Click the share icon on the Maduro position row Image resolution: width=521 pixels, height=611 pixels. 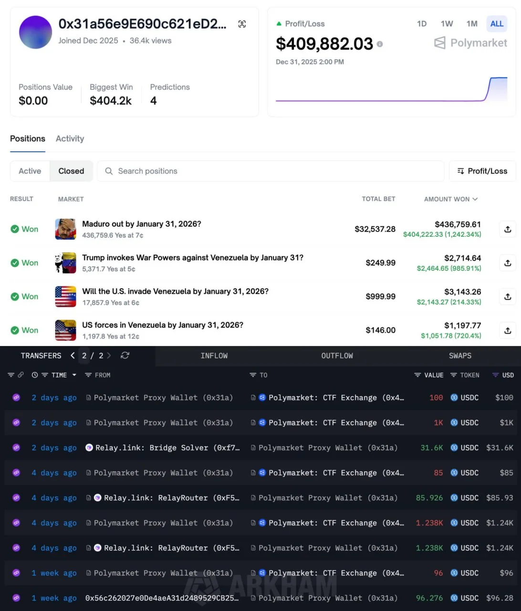tap(508, 229)
